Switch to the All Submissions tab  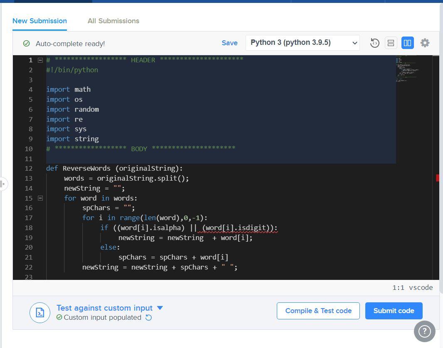(x=113, y=21)
